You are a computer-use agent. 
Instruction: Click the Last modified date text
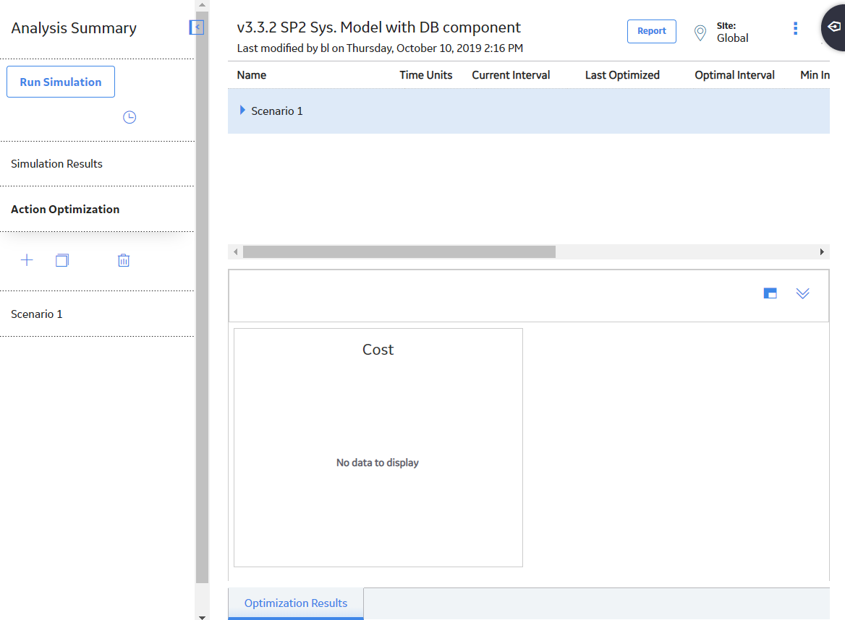click(x=380, y=48)
